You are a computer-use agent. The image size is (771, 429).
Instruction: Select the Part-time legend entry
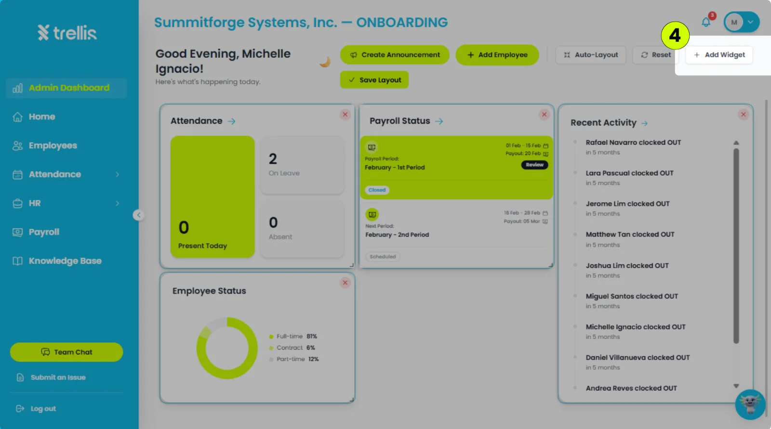tap(294, 359)
